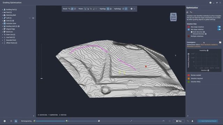The width and height of the screenshot is (223, 125).
Task: Select third Result view icon in toolbar
Action: [75, 9]
